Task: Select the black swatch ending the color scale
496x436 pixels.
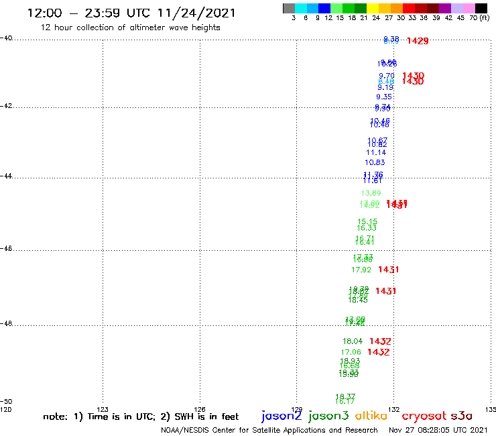Action: point(481,8)
